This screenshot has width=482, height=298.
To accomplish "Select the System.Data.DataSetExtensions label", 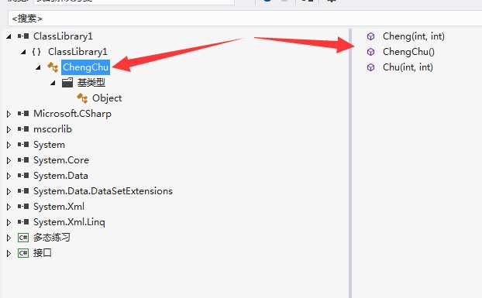I will click(103, 191).
